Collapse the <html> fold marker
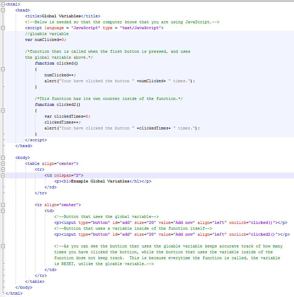Viewport: 294px width, 297px height. pos(3,4)
